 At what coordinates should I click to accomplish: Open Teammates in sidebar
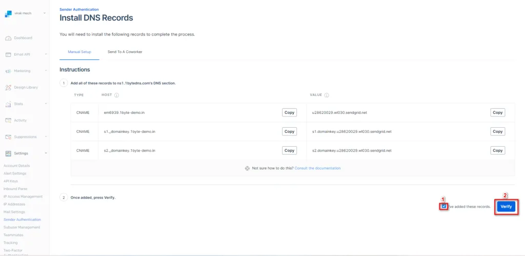tap(13, 235)
